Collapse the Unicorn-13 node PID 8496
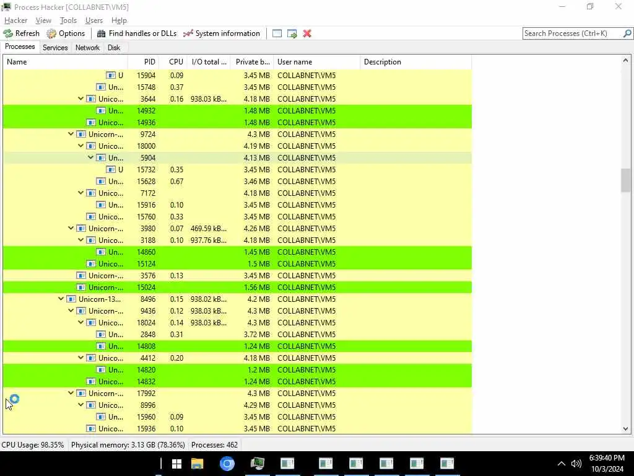This screenshot has height=476, width=634. pyautogui.click(x=61, y=299)
